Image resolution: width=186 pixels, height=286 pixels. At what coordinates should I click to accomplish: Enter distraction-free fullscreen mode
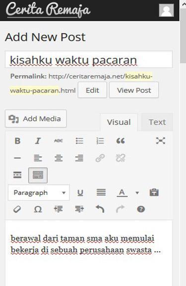[x=161, y=141]
